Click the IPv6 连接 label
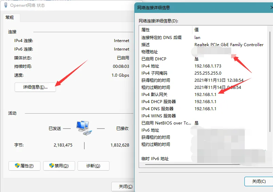 pyautogui.click(x=23, y=49)
